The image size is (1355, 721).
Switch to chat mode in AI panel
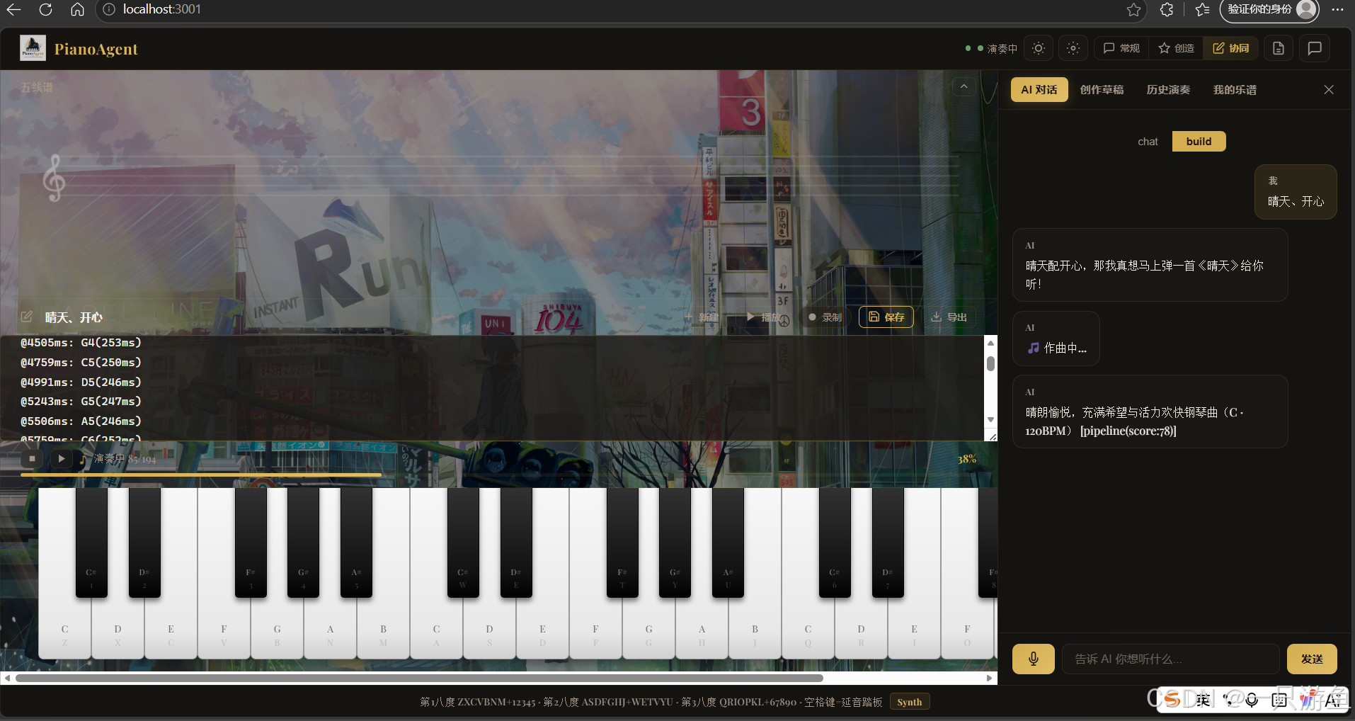pyautogui.click(x=1148, y=142)
